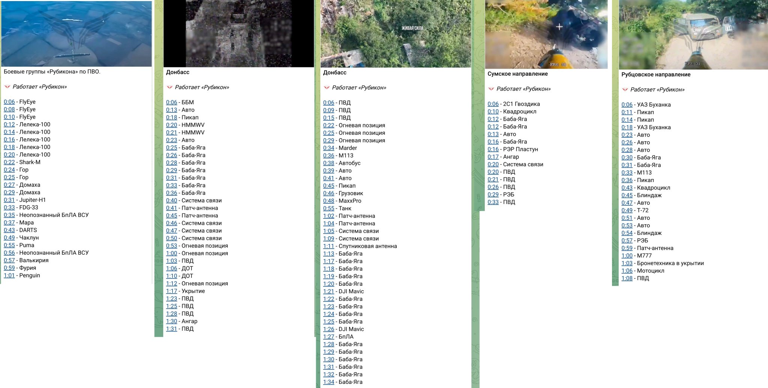Open the video thumbnail showing a drone over blue fields
The width and height of the screenshot is (768, 388).
click(x=76, y=34)
